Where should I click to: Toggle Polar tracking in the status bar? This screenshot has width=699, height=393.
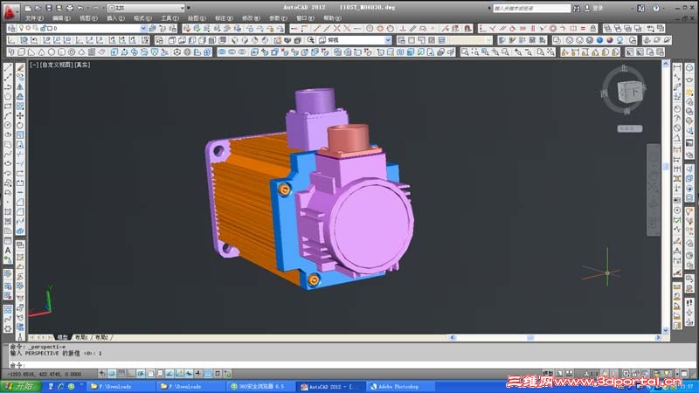pos(141,374)
